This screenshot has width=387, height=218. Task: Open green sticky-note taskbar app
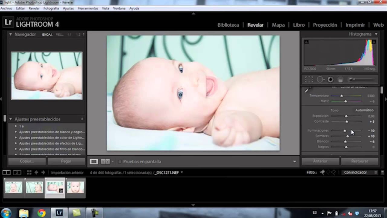[77, 213]
